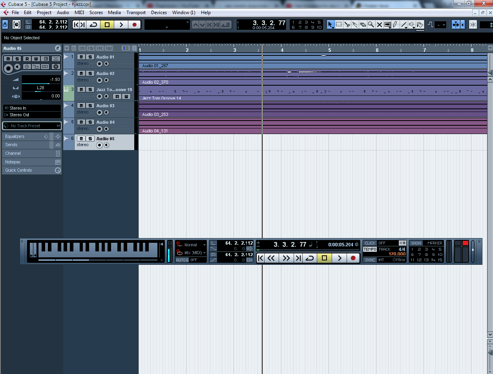Select the Erase tool
This screenshot has height=374, width=493.
(x=363, y=25)
